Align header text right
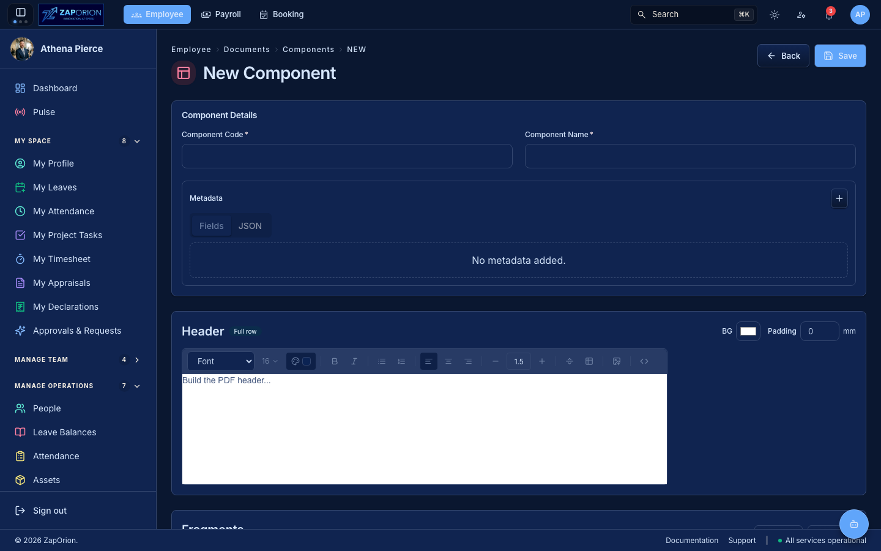Image resolution: width=881 pixels, height=551 pixels. (468, 361)
